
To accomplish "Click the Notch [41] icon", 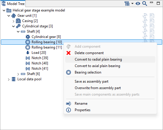I will click(28, 69).
